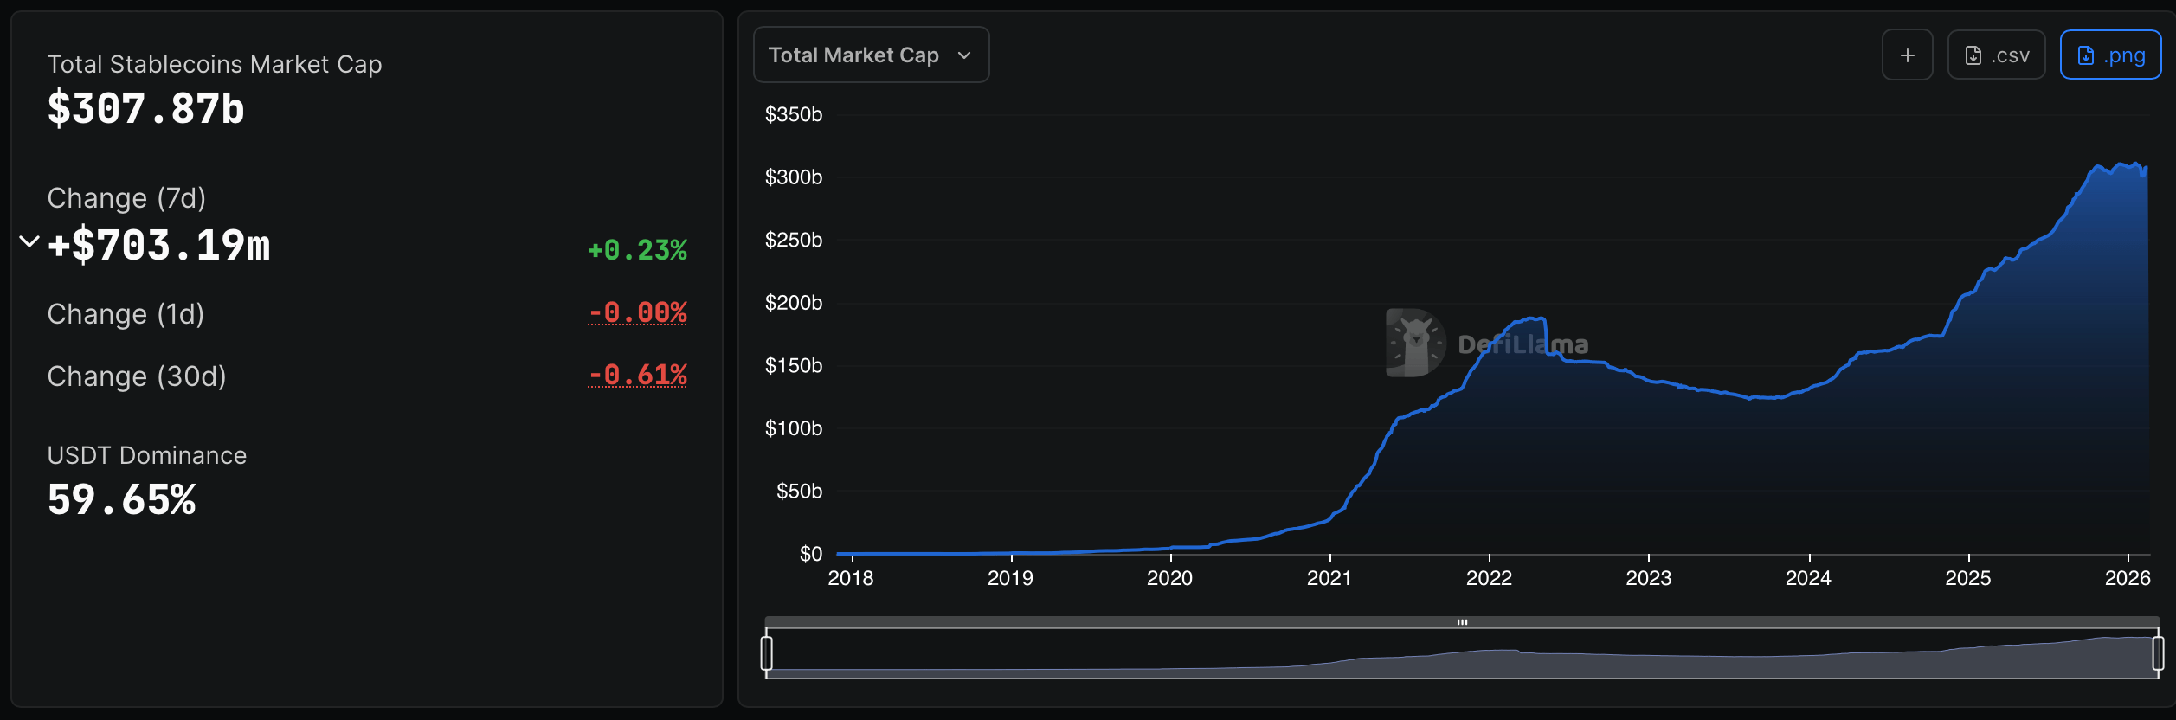
Task: Open the Total Market Cap dropdown
Action: pyautogui.click(x=870, y=55)
